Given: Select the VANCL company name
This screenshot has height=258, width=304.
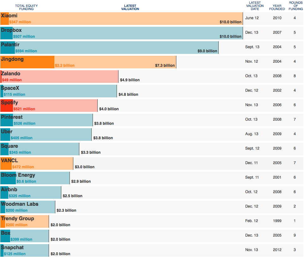Looking at the screenshot, I should click(x=9, y=161).
